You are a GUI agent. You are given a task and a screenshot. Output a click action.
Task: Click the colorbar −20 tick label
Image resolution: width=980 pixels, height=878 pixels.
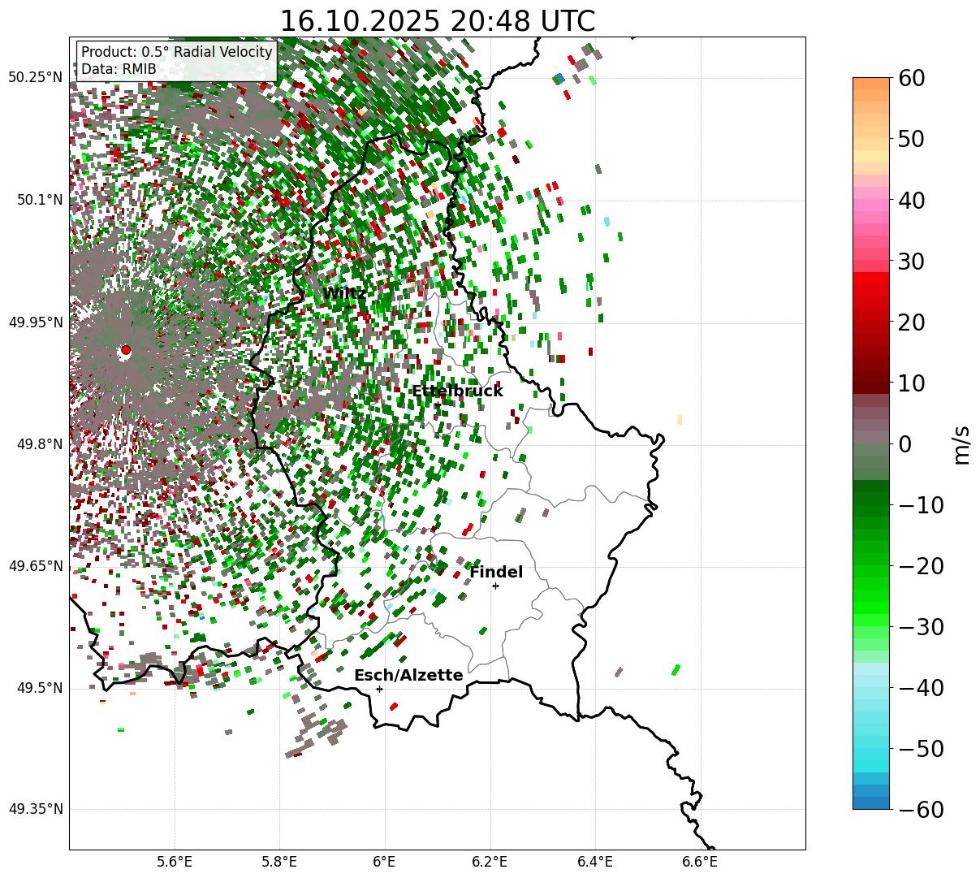921,566
